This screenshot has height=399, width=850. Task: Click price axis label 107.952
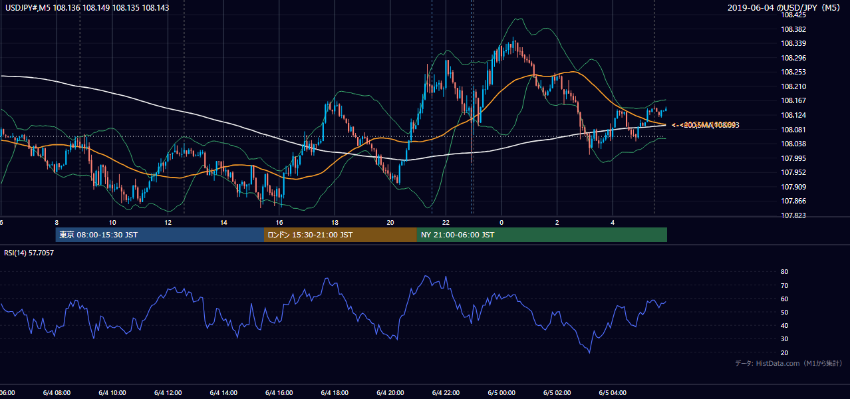pos(793,172)
